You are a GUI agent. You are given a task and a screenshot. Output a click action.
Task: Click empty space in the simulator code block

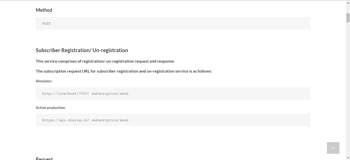[x=218, y=94]
